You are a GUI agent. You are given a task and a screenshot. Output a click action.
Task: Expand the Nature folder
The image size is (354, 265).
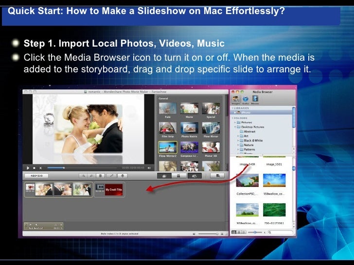238,145
